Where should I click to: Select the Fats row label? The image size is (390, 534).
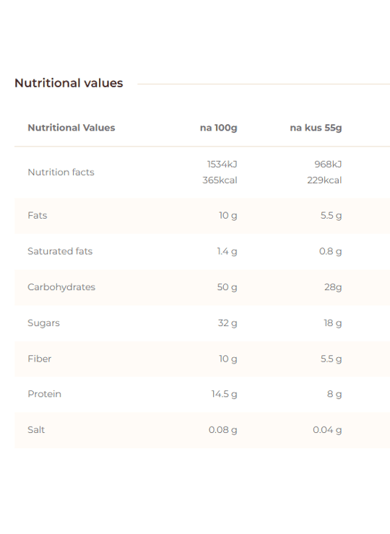37,216
